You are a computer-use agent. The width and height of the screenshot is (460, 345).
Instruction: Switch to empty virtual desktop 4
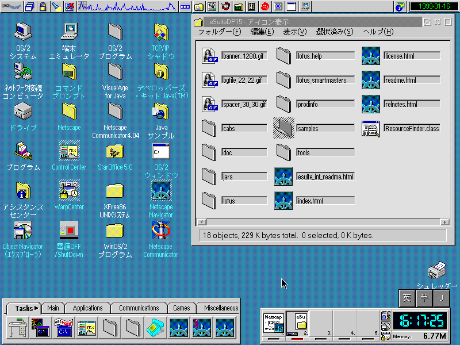coord(344,324)
